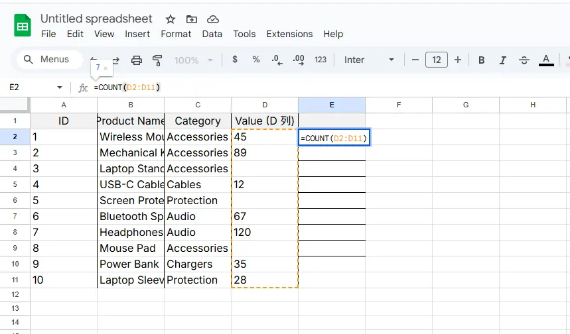The image size is (570, 334).
Task: Toggle strikethrough formatting
Action: [x=524, y=60]
